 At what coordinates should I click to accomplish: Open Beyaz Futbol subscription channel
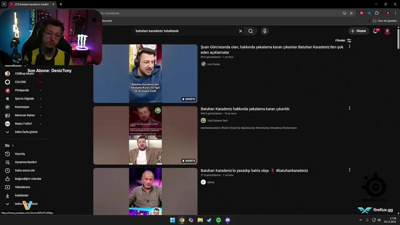(24, 124)
